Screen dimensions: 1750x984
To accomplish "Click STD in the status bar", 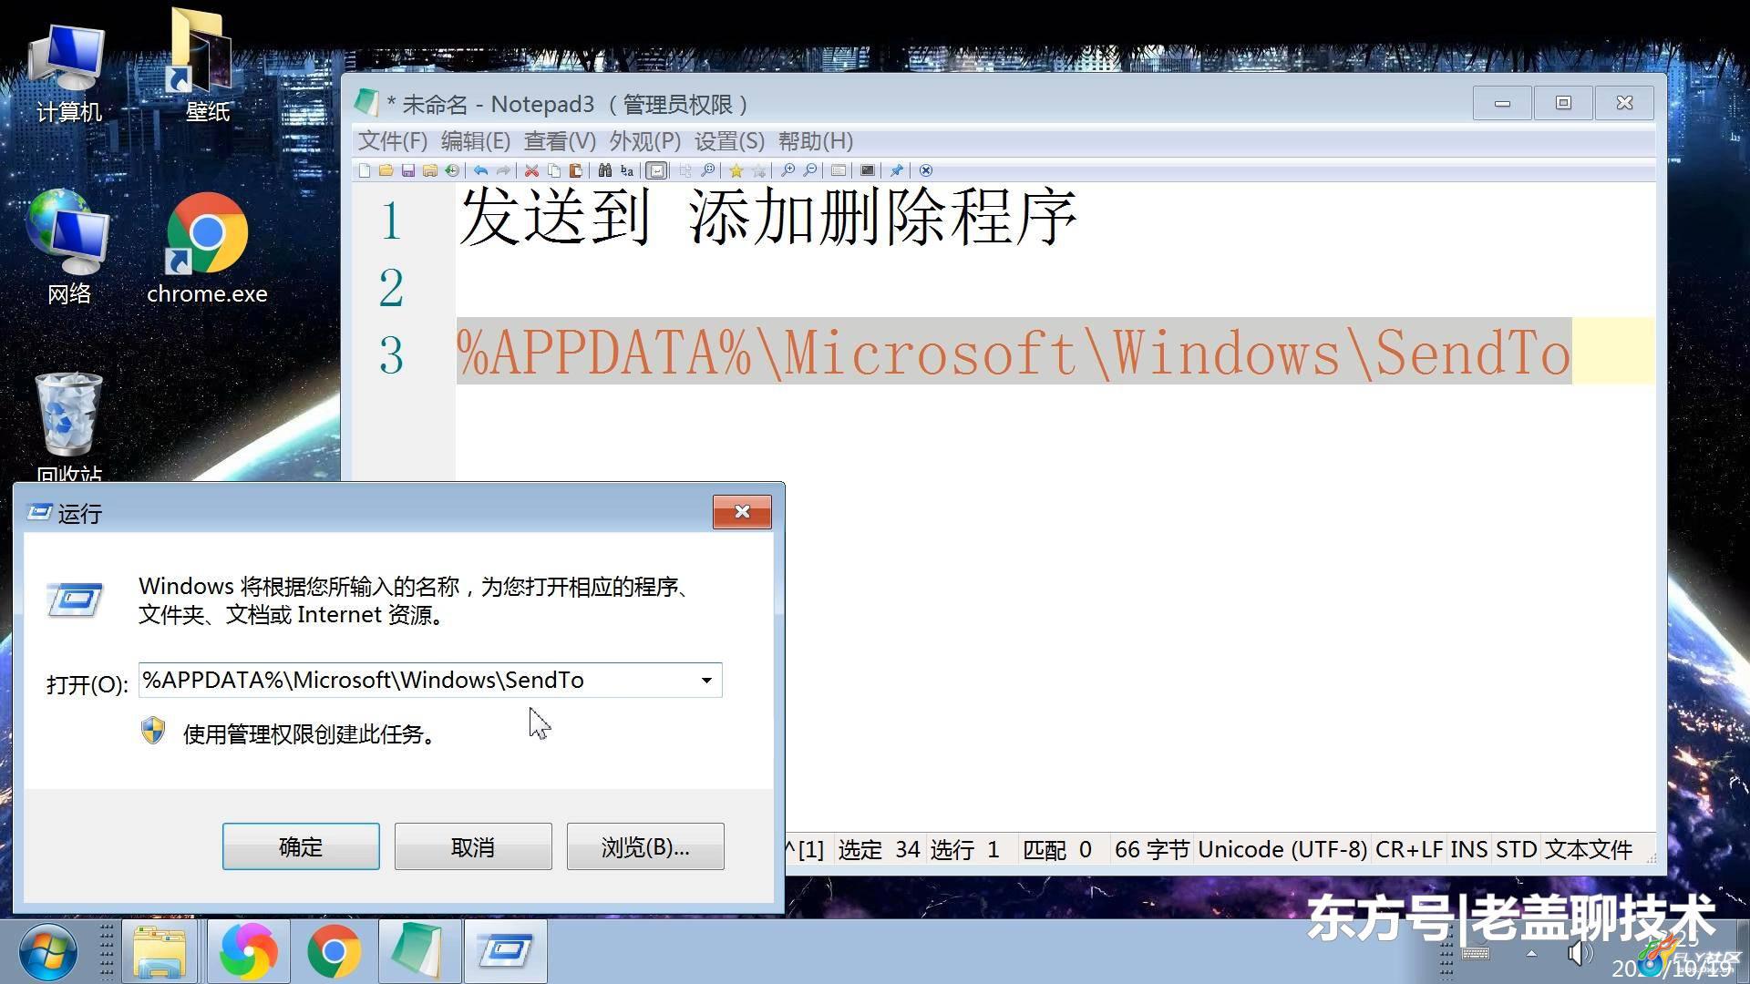I will point(1517,849).
